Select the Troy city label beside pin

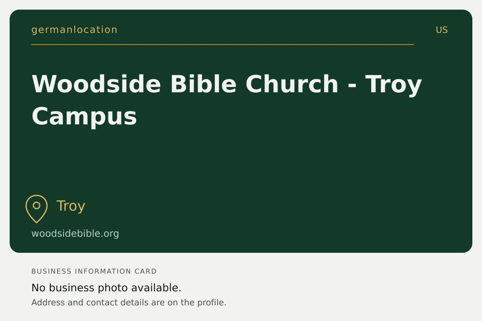(71, 206)
